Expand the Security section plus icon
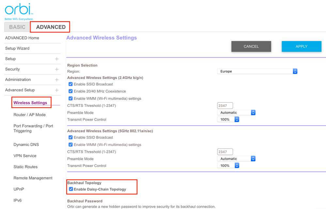This screenshot has height=209, width=326. coord(57,69)
